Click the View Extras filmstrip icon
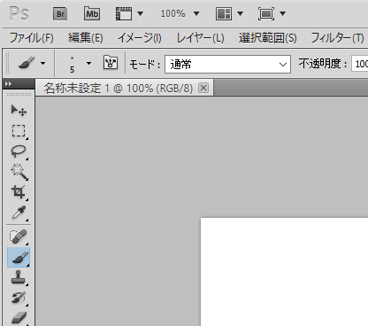This screenshot has width=368, height=326. pos(124,14)
